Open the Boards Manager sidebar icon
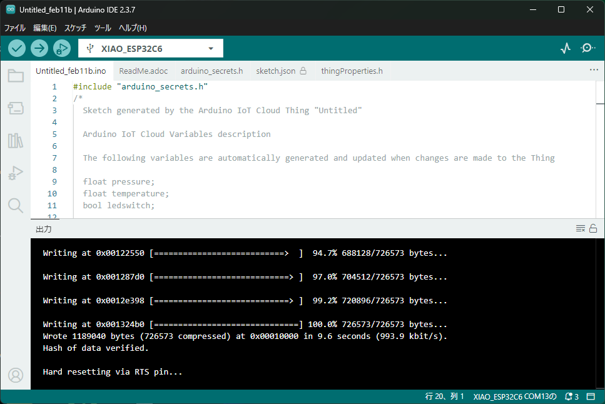The height and width of the screenshot is (404, 605). [x=16, y=109]
